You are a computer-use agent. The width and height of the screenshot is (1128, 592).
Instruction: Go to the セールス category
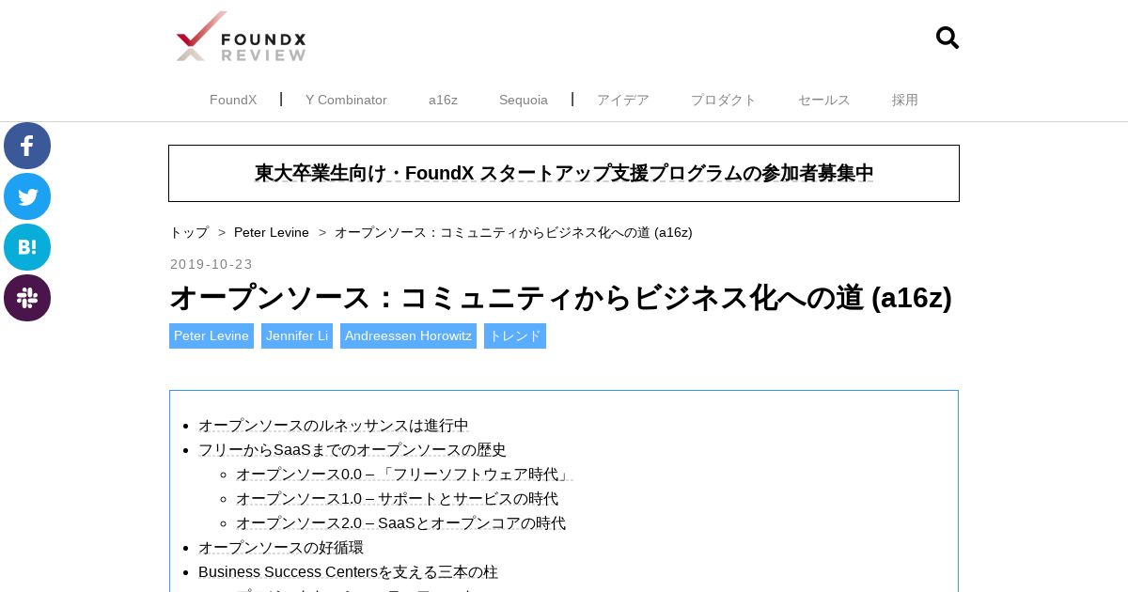coord(824,100)
